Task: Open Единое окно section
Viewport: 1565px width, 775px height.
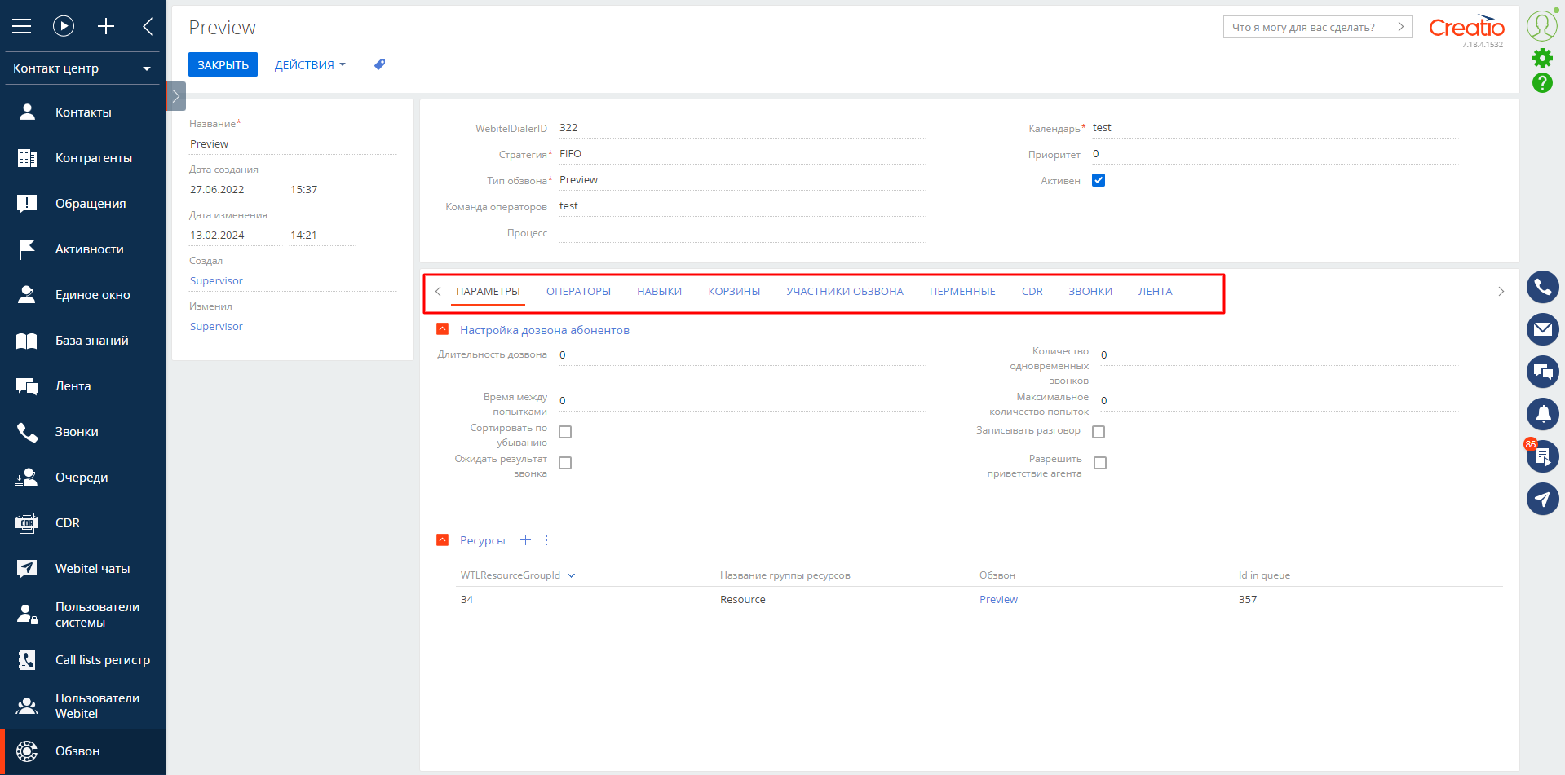Action: (x=82, y=295)
